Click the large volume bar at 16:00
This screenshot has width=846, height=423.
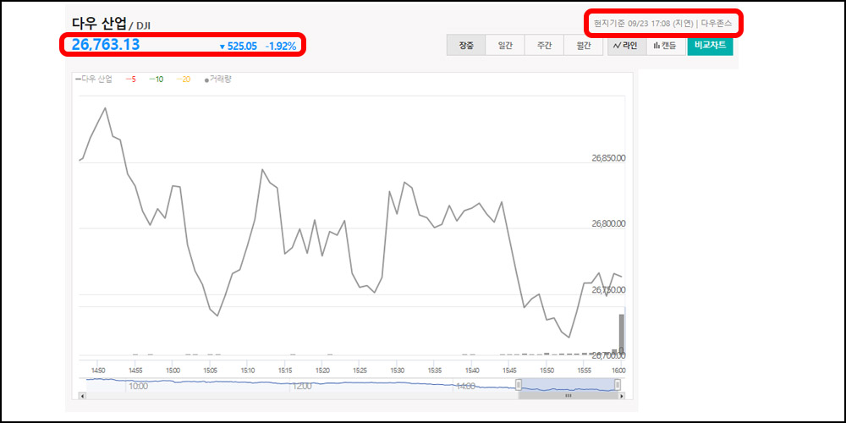(622, 334)
